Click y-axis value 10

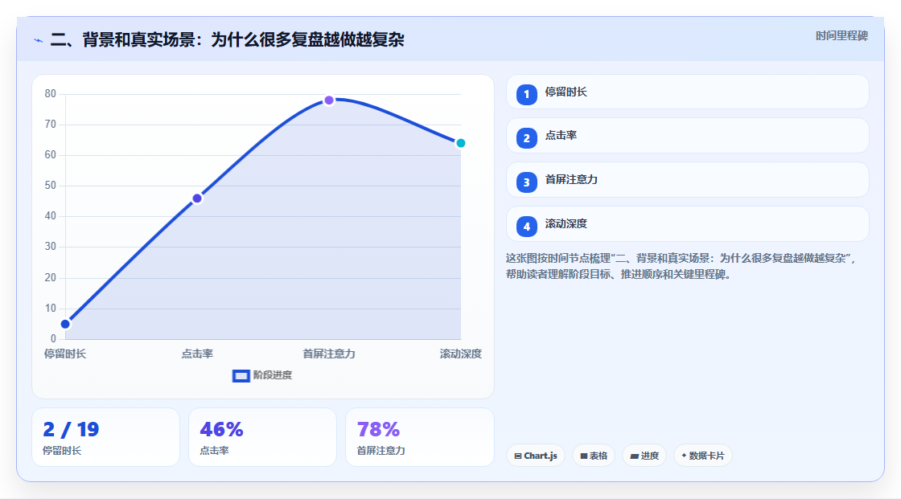pyautogui.click(x=51, y=309)
